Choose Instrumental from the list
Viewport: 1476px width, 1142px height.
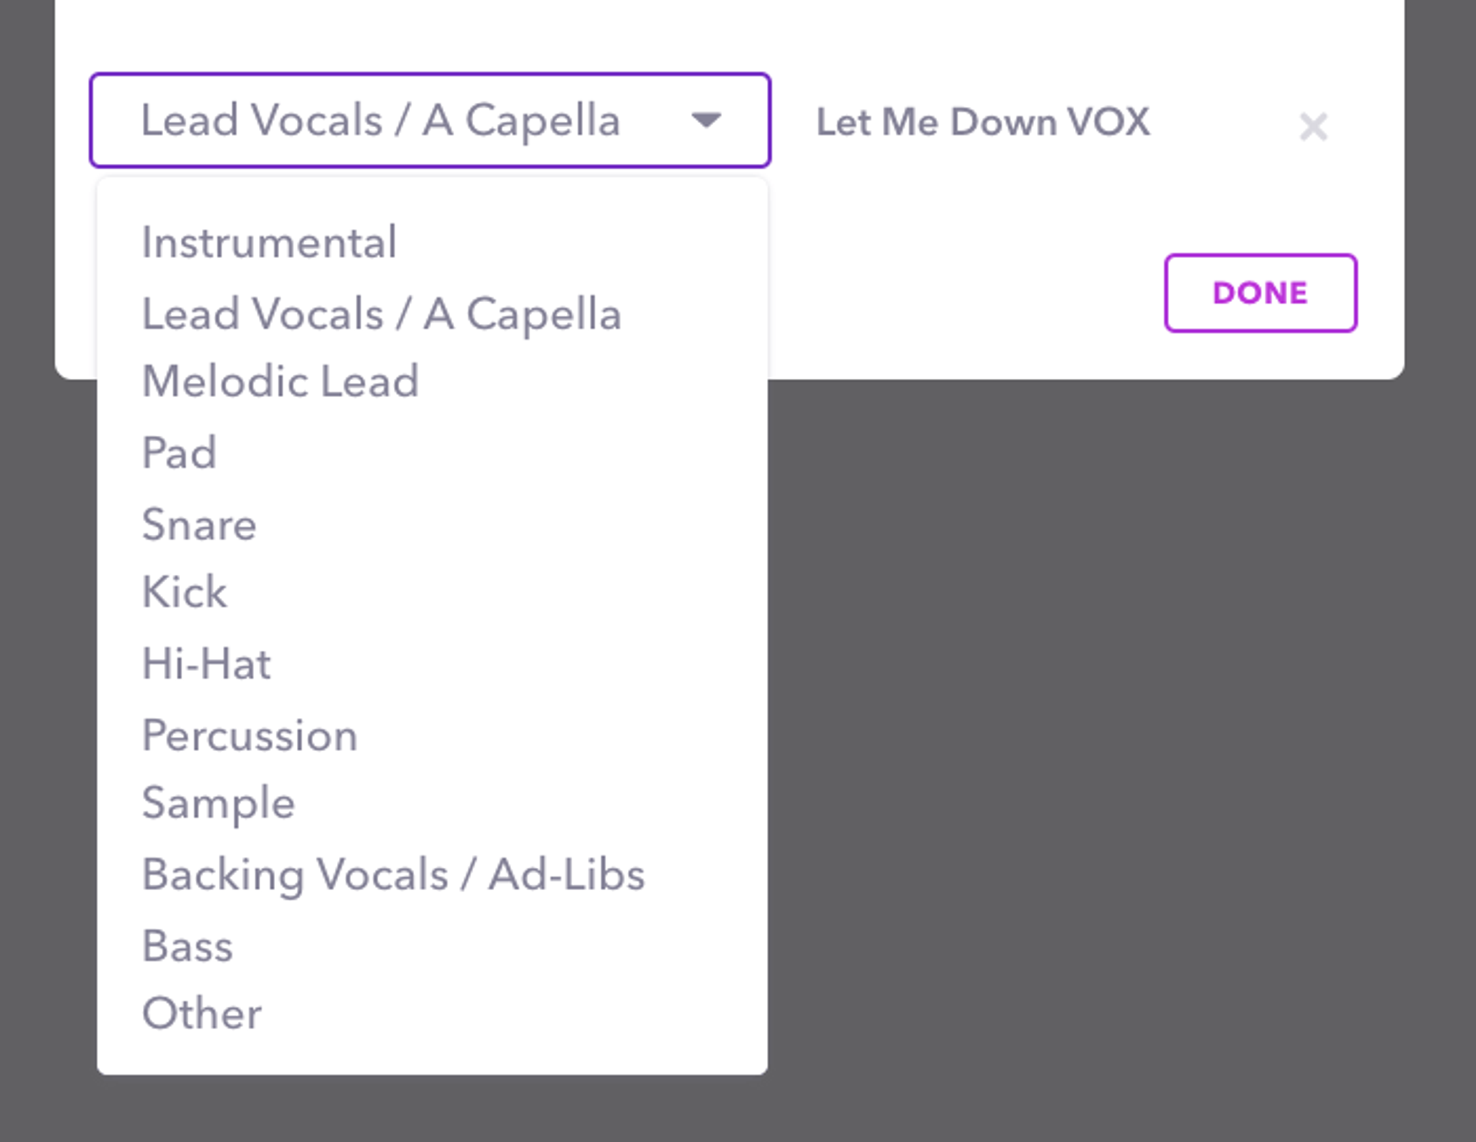click(x=269, y=242)
